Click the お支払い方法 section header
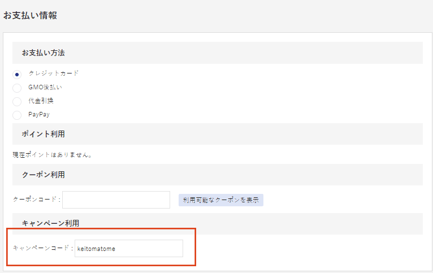The image size is (433, 273). coord(43,53)
